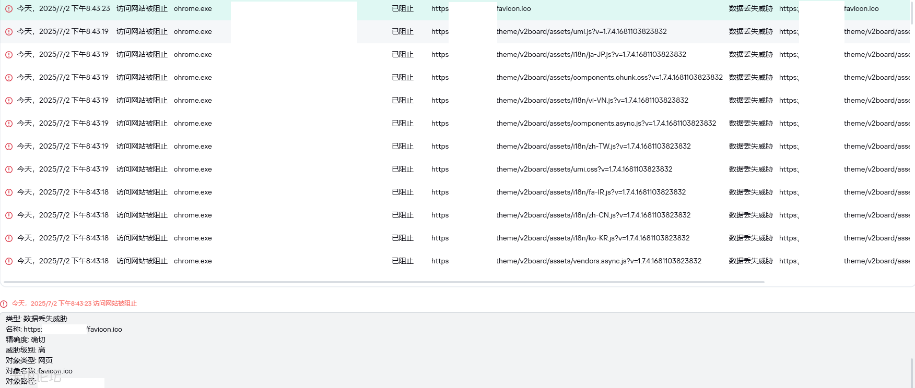The height and width of the screenshot is (388, 915).
Task: Click the alert icon in the red detail header
Action: tap(4, 304)
